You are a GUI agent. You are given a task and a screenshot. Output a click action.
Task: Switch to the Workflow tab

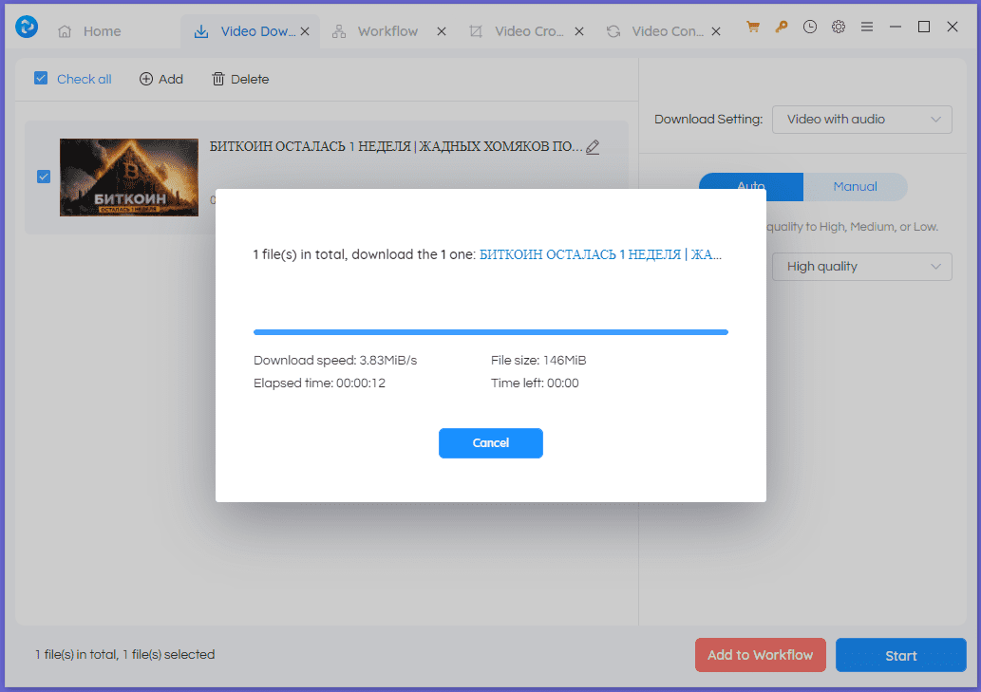point(387,30)
